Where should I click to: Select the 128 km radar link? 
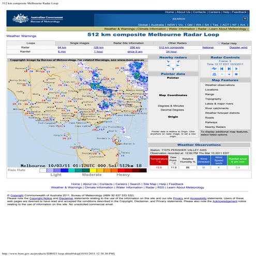point(98,48)
